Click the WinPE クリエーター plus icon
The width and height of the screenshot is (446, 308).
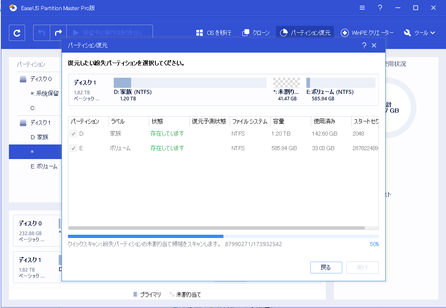(345, 33)
